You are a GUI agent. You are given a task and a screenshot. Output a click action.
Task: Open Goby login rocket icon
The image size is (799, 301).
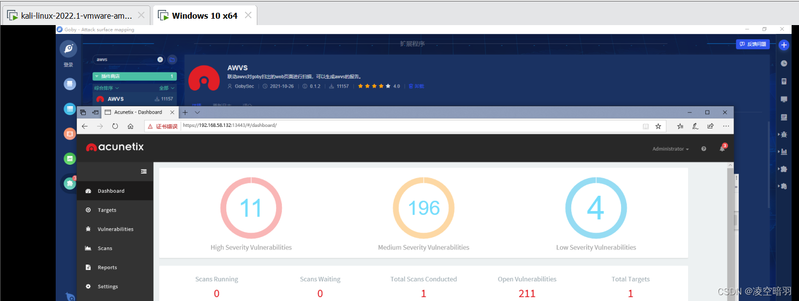coord(69,49)
